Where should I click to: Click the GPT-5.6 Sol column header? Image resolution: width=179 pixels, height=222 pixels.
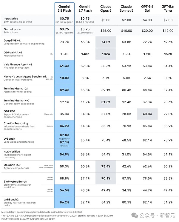147,8
